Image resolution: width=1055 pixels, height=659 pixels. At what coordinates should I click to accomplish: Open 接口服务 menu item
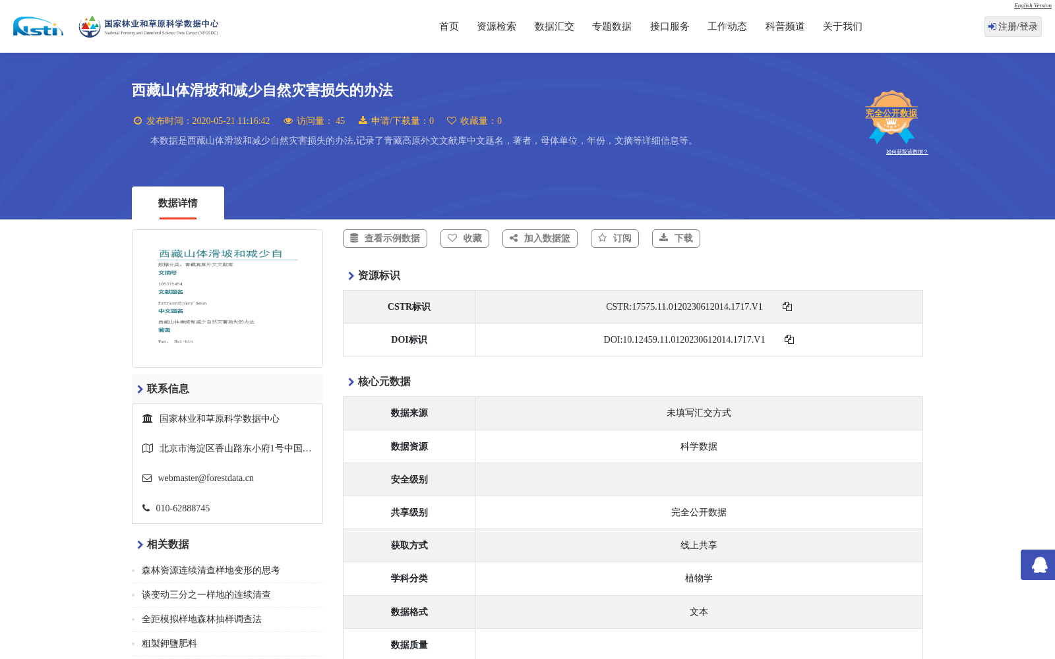(670, 26)
